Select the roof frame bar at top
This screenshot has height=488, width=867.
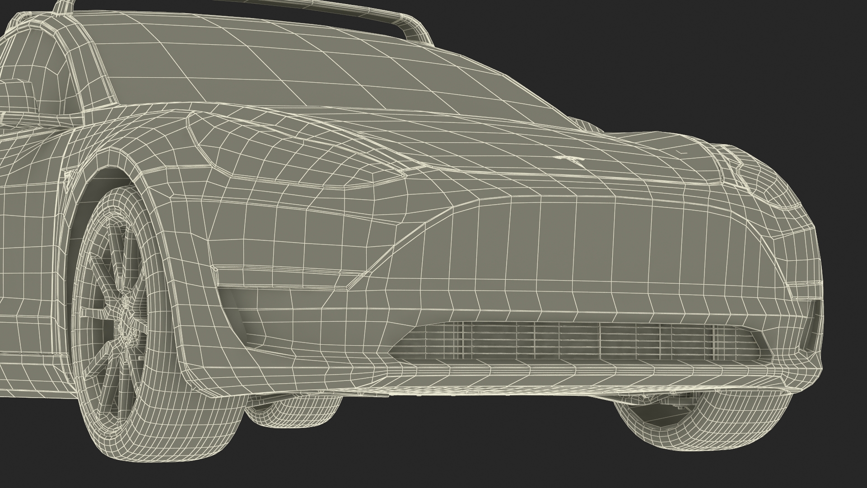tap(361, 10)
